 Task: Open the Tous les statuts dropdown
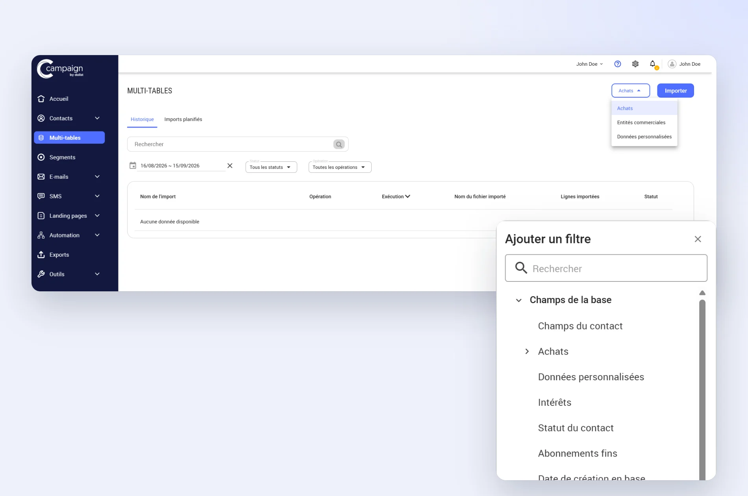(x=271, y=167)
